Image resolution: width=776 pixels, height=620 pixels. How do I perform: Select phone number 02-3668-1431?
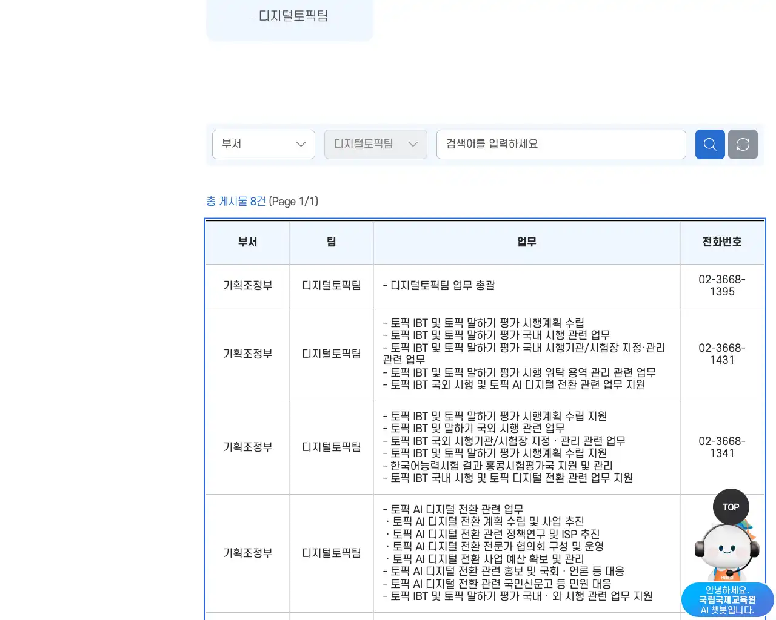click(722, 354)
